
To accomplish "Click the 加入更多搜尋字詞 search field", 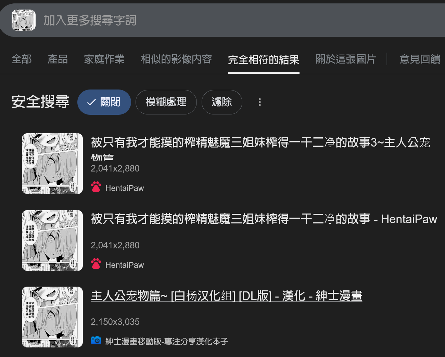I will 240,20.
